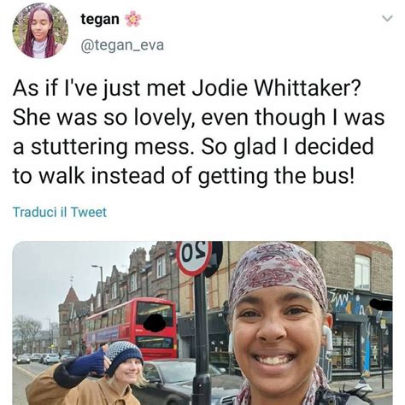This screenshot has height=405, width=405.
Task: Click the black censor blob on the bus
Action: 155,323
